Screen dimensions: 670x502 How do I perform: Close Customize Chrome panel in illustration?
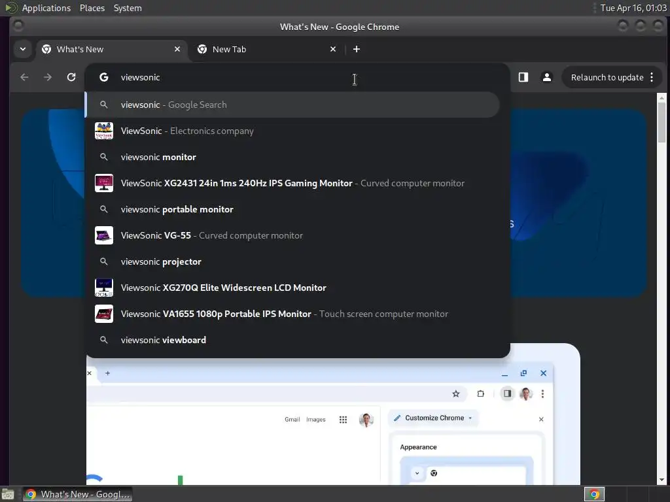(541, 419)
